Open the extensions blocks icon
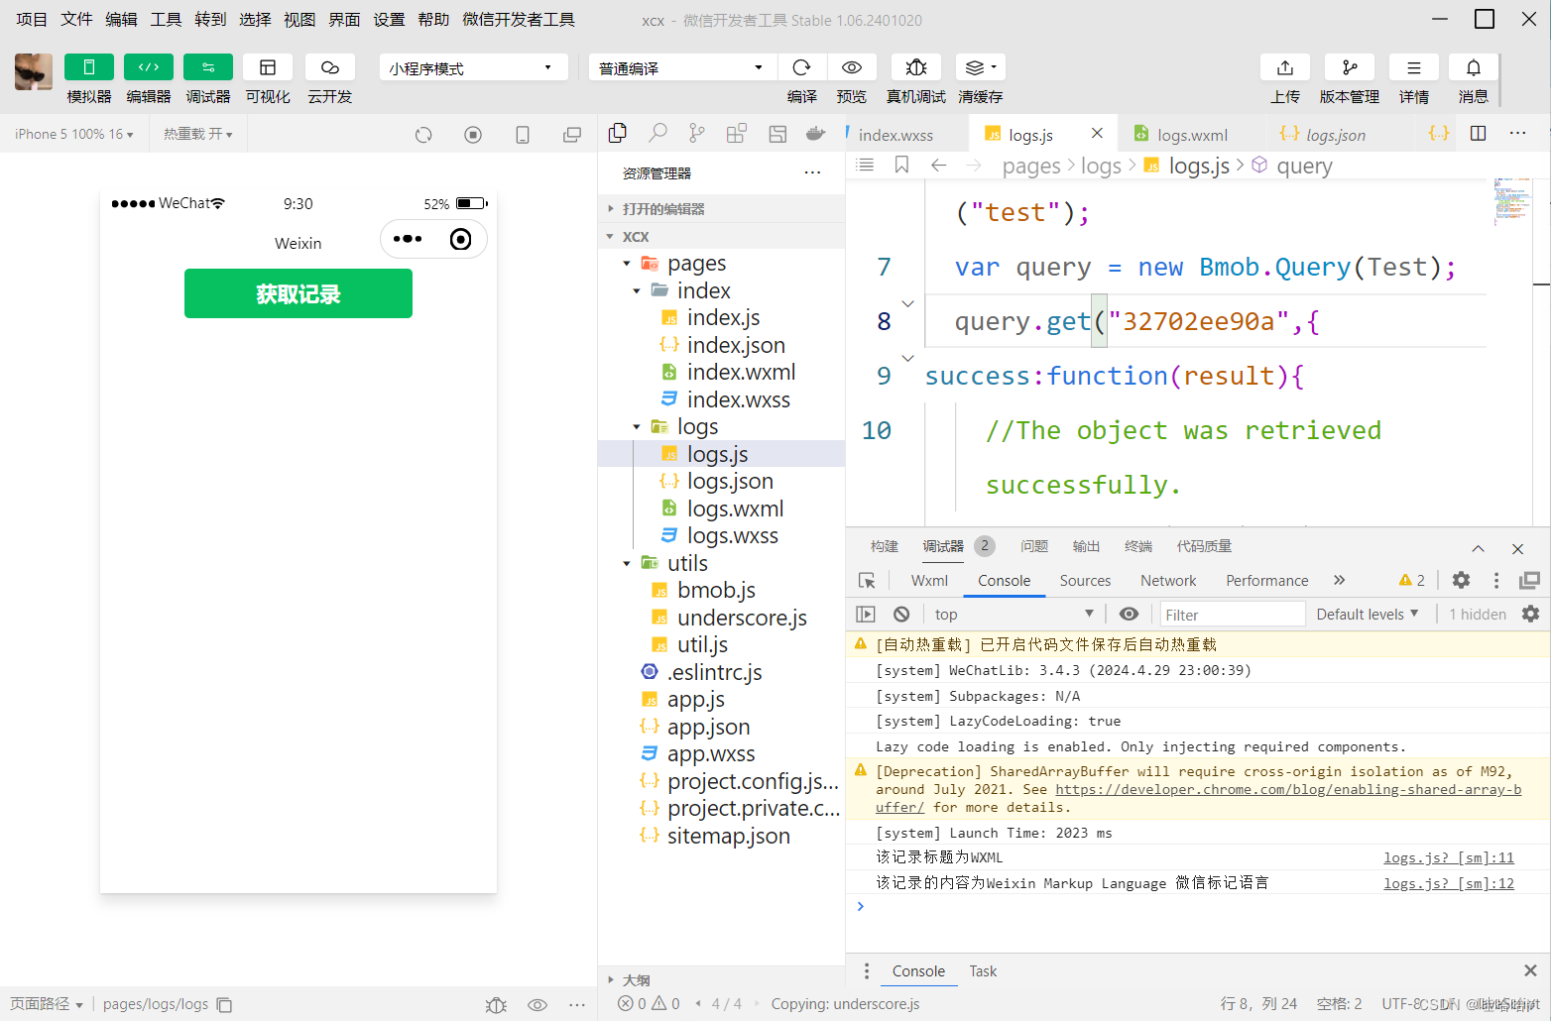1551x1021 pixels. [x=737, y=133]
